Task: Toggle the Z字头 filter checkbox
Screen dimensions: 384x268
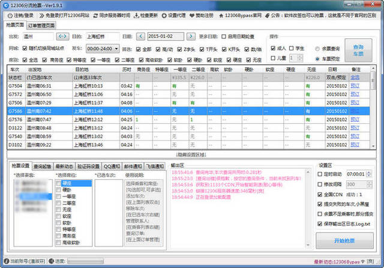Action: [179, 49]
